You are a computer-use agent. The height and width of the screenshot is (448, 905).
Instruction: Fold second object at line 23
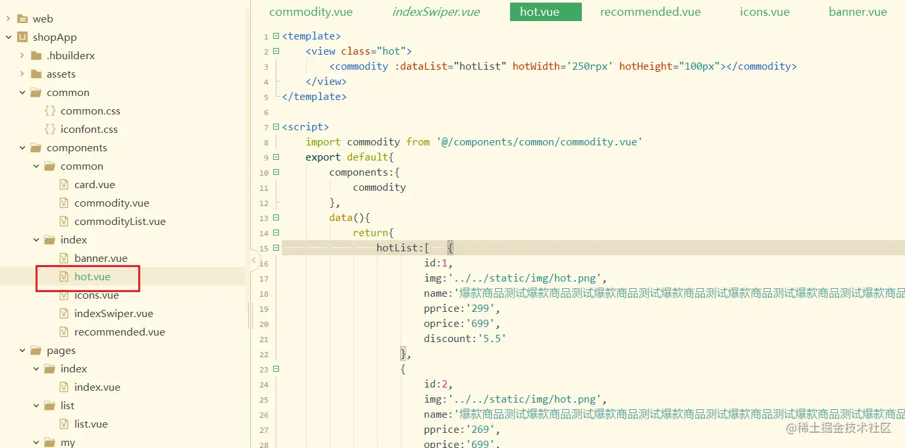276,369
